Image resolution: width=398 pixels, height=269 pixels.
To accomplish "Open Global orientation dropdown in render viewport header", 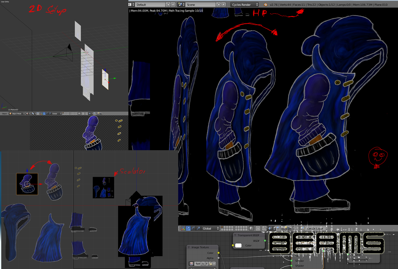I will point(210,228).
